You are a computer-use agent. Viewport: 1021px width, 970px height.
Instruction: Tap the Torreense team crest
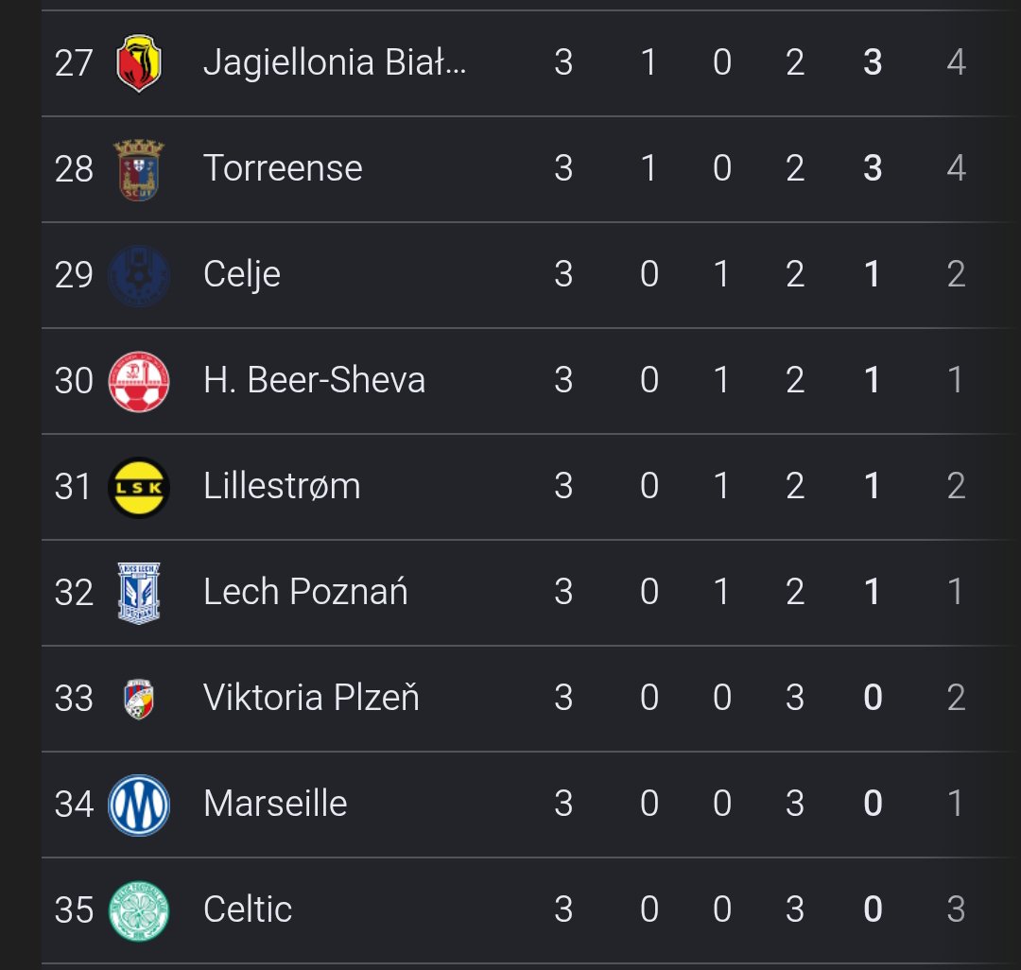click(x=139, y=169)
